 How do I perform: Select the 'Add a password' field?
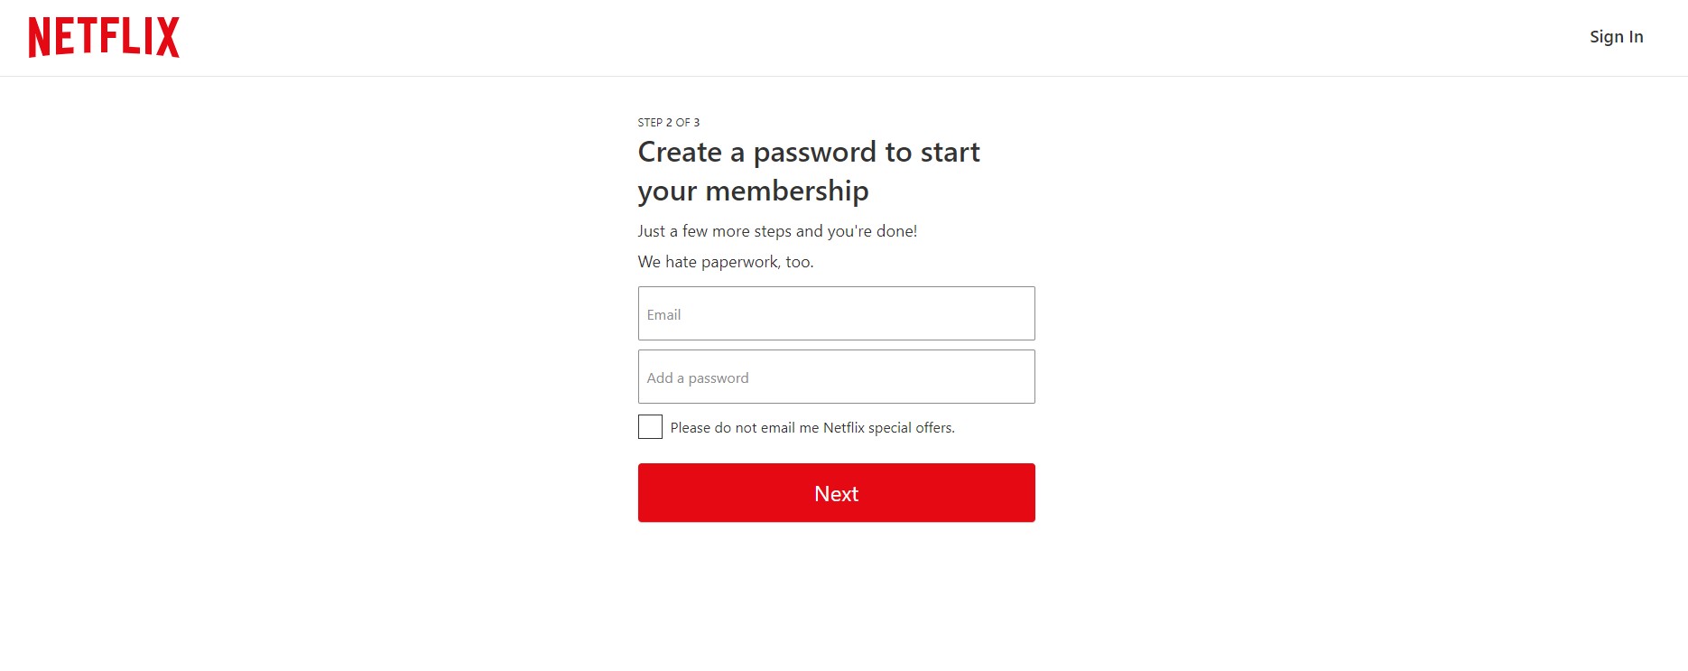[x=835, y=377]
